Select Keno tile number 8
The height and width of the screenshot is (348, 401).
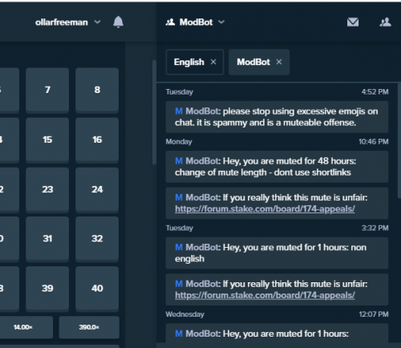97,90
